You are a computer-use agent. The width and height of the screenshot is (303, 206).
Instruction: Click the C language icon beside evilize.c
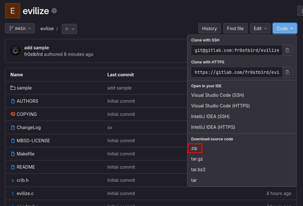click(x=13, y=193)
